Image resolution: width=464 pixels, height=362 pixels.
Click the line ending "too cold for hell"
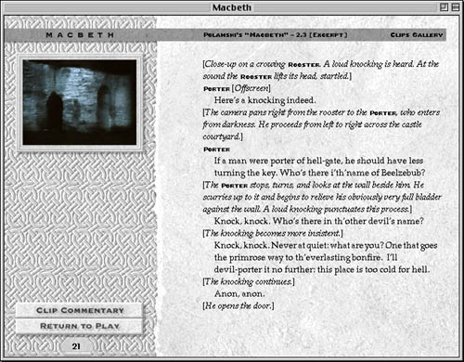tap(322, 269)
